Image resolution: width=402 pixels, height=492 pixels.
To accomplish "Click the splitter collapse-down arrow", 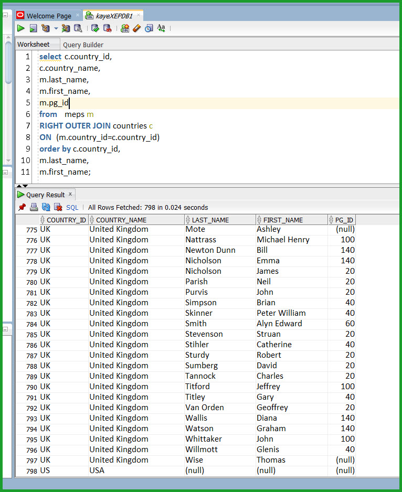I will pyautogui.click(x=25, y=186).
